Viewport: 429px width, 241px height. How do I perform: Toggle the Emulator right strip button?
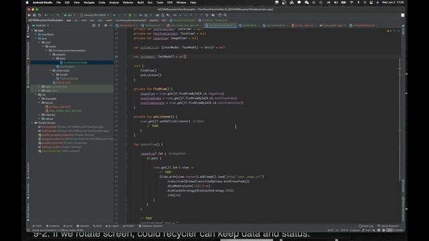pyautogui.click(x=404, y=186)
